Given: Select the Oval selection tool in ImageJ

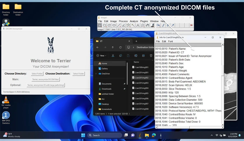Looking at the screenshot, I should [104, 25].
